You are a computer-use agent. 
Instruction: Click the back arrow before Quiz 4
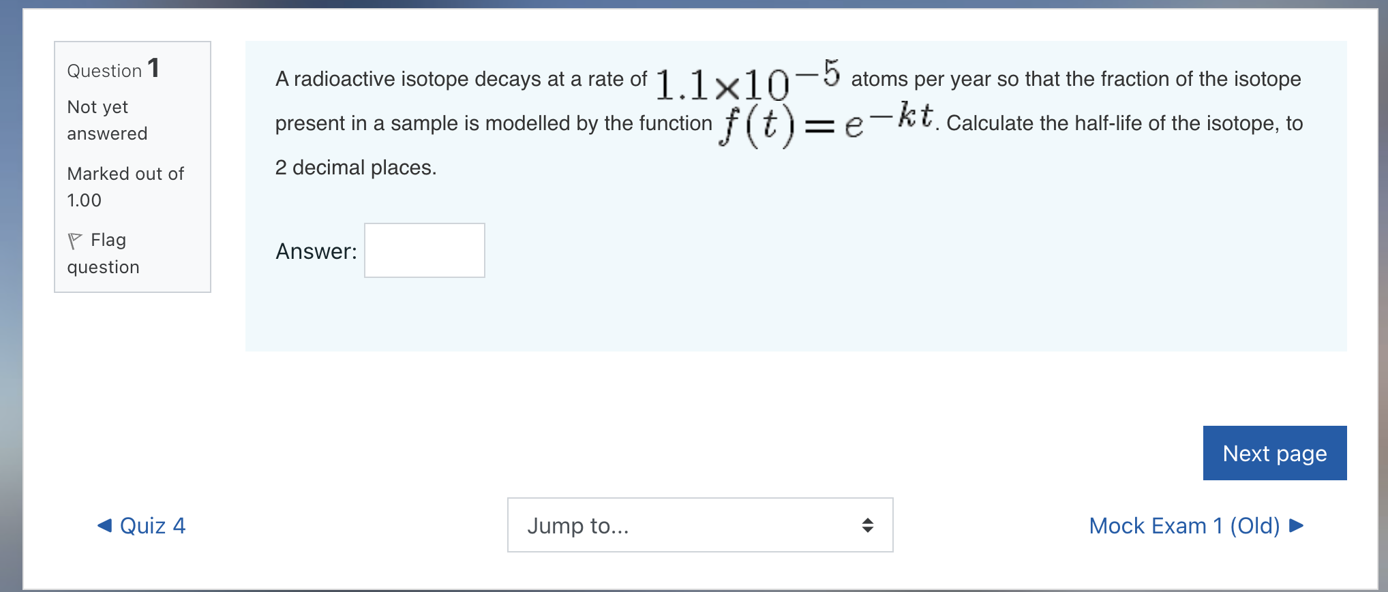[x=104, y=525]
